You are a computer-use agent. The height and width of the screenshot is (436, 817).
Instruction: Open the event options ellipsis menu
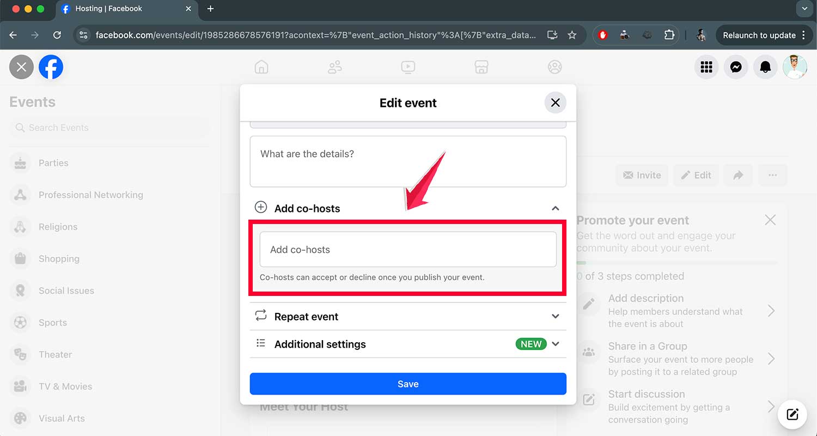pyautogui.click(x=773, y=175)
